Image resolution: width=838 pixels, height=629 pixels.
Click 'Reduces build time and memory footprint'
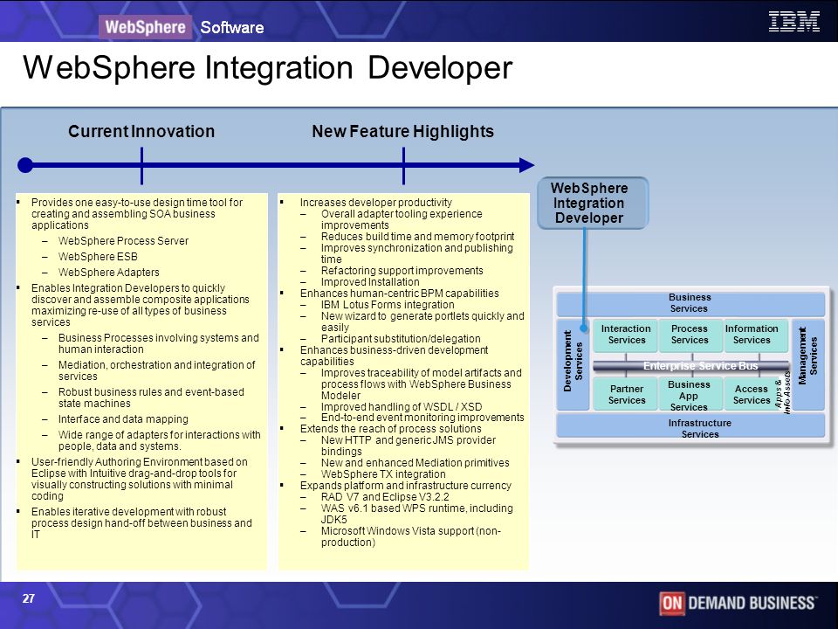[417, 237]
